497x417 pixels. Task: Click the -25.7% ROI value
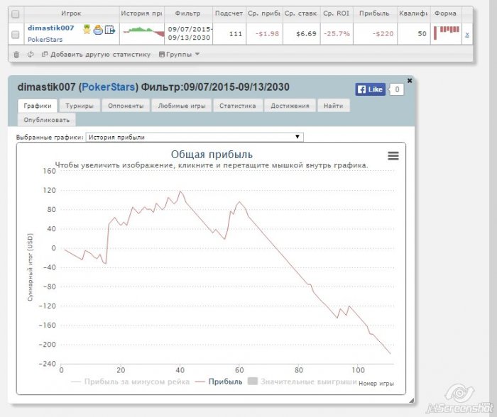[337, 34]
